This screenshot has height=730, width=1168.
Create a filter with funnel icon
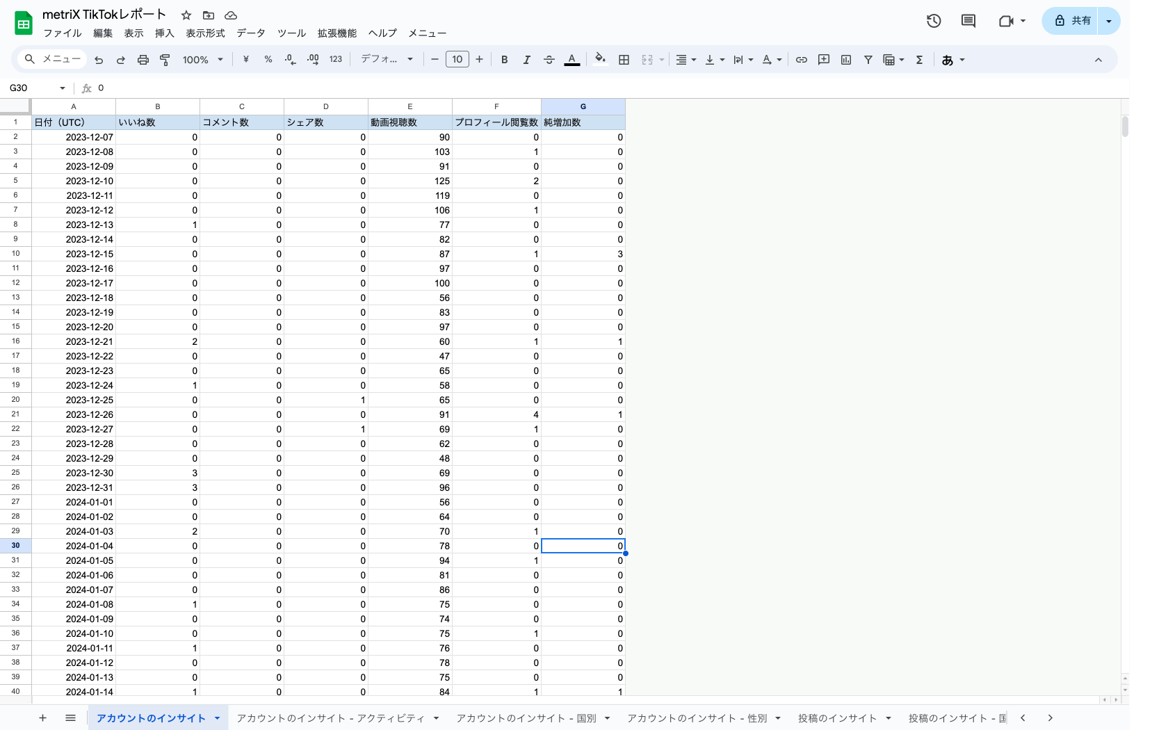click(868, 60)
